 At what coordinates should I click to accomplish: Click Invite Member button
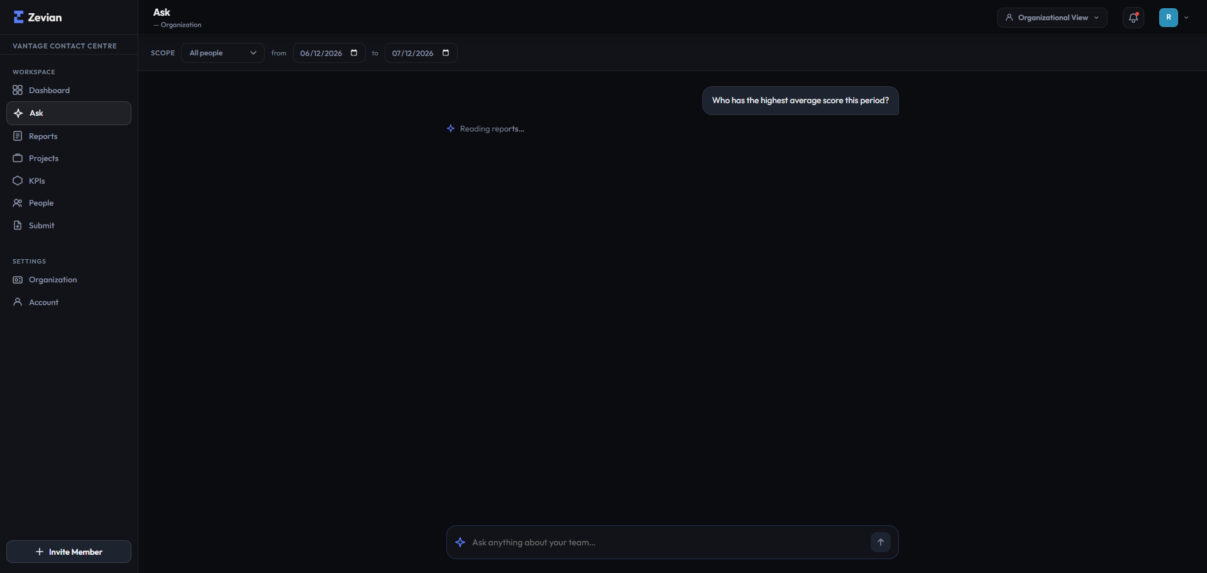(69, 552)
